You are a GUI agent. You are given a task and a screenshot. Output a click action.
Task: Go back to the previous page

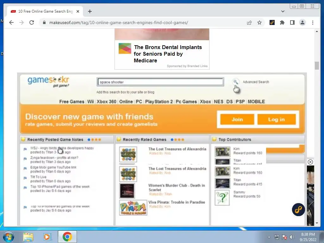click(11, 22)
